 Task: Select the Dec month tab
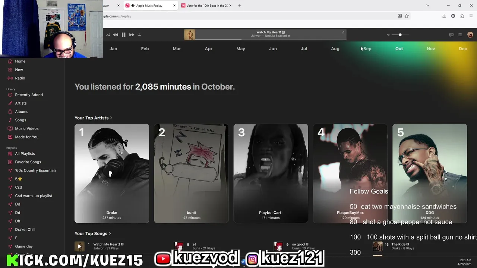(463, 49)
